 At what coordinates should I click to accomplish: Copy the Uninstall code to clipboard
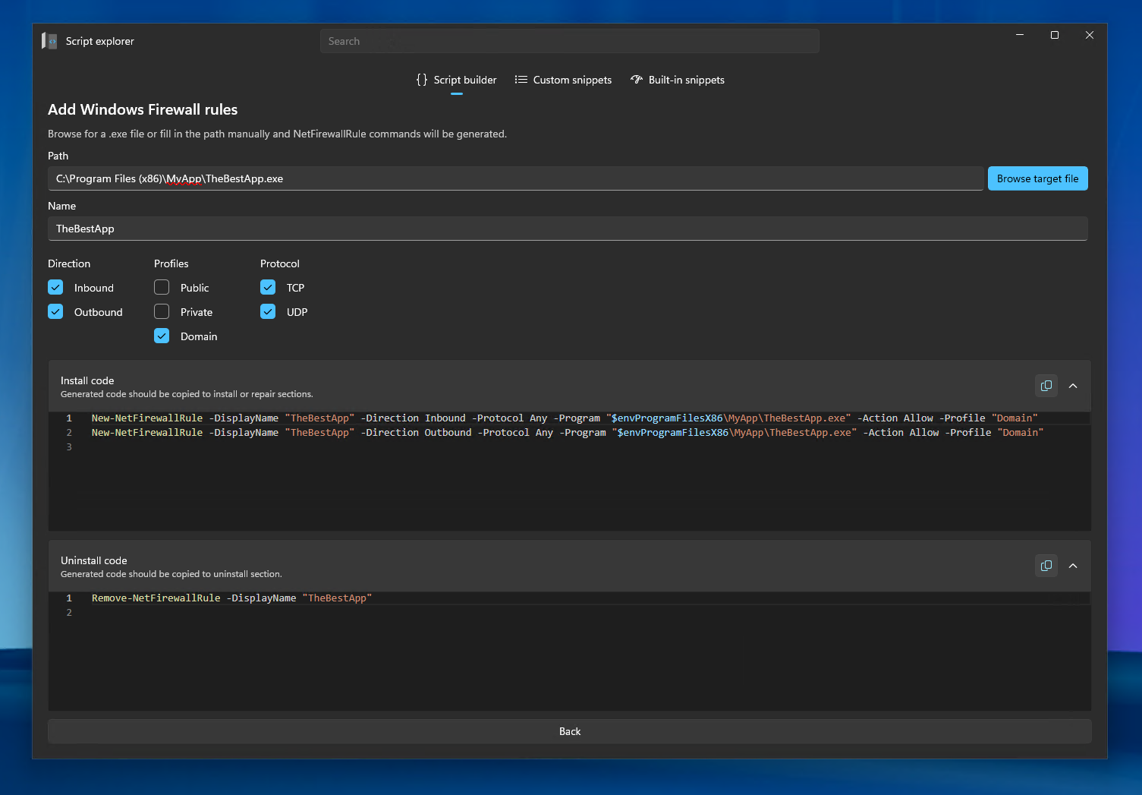click(1046, 566)
